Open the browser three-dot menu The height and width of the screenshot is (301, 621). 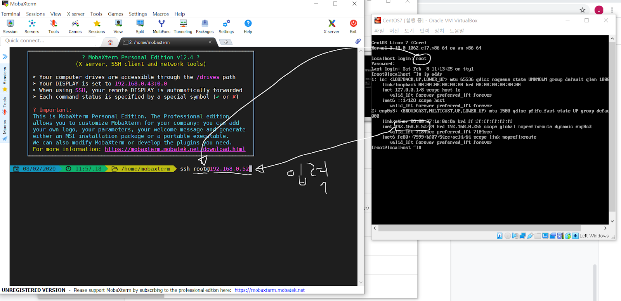point(612,10)
